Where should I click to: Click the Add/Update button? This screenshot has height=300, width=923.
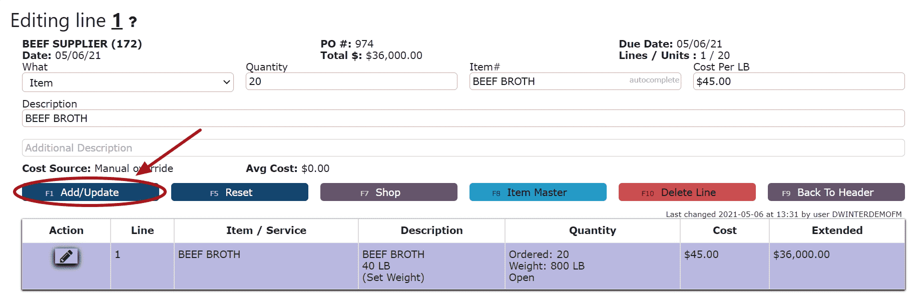[x=90, y=192]
